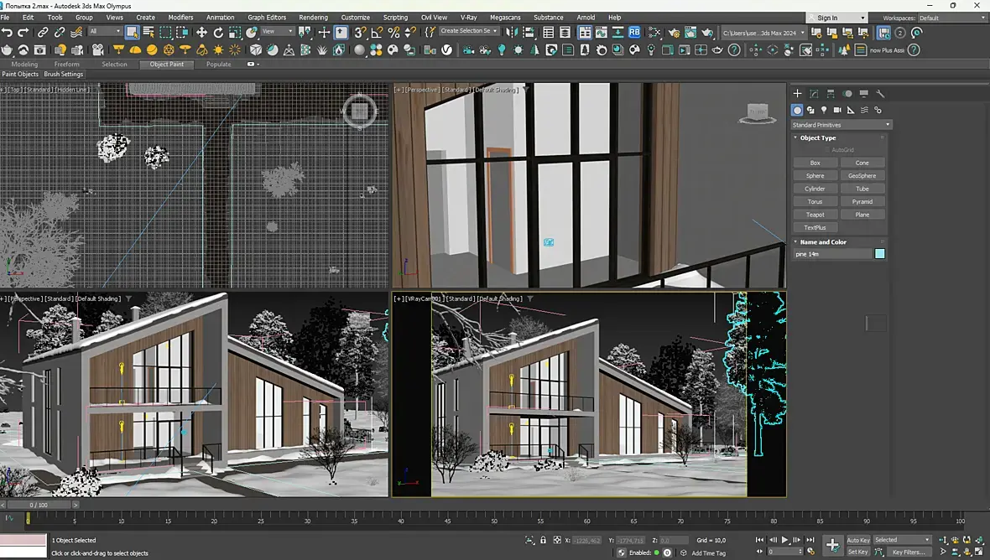Choose the Select and Move tool
This screenshot has width=990, height=560.
201,32
